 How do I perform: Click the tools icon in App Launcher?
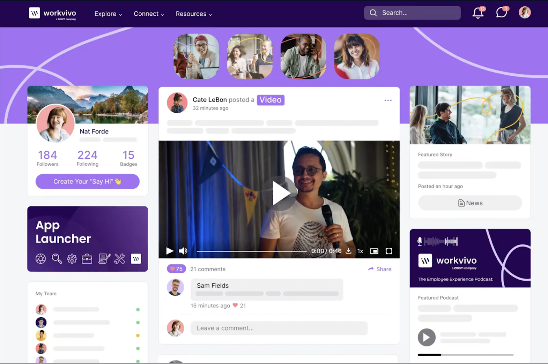tap(119, 259)
